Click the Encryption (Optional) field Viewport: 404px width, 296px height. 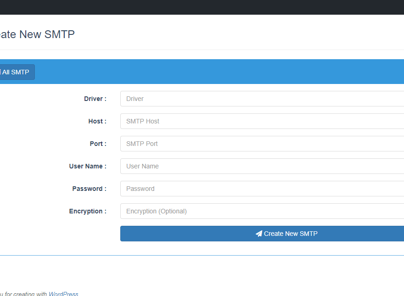coord(262,211)
